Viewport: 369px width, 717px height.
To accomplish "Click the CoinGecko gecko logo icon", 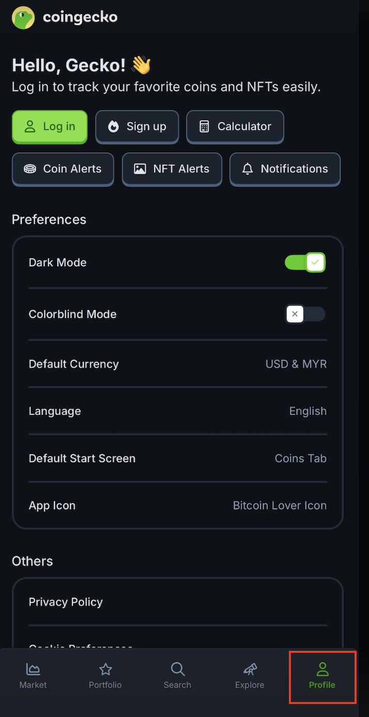I will tap(23, 18).
